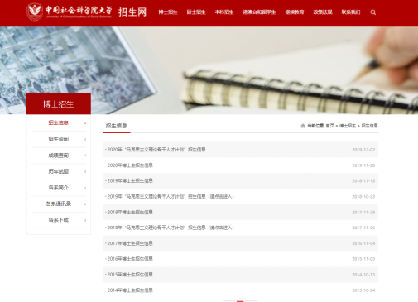Open the 2017年博士生招生信息 link
Viewport: 418px width, 302px height.
130,243
